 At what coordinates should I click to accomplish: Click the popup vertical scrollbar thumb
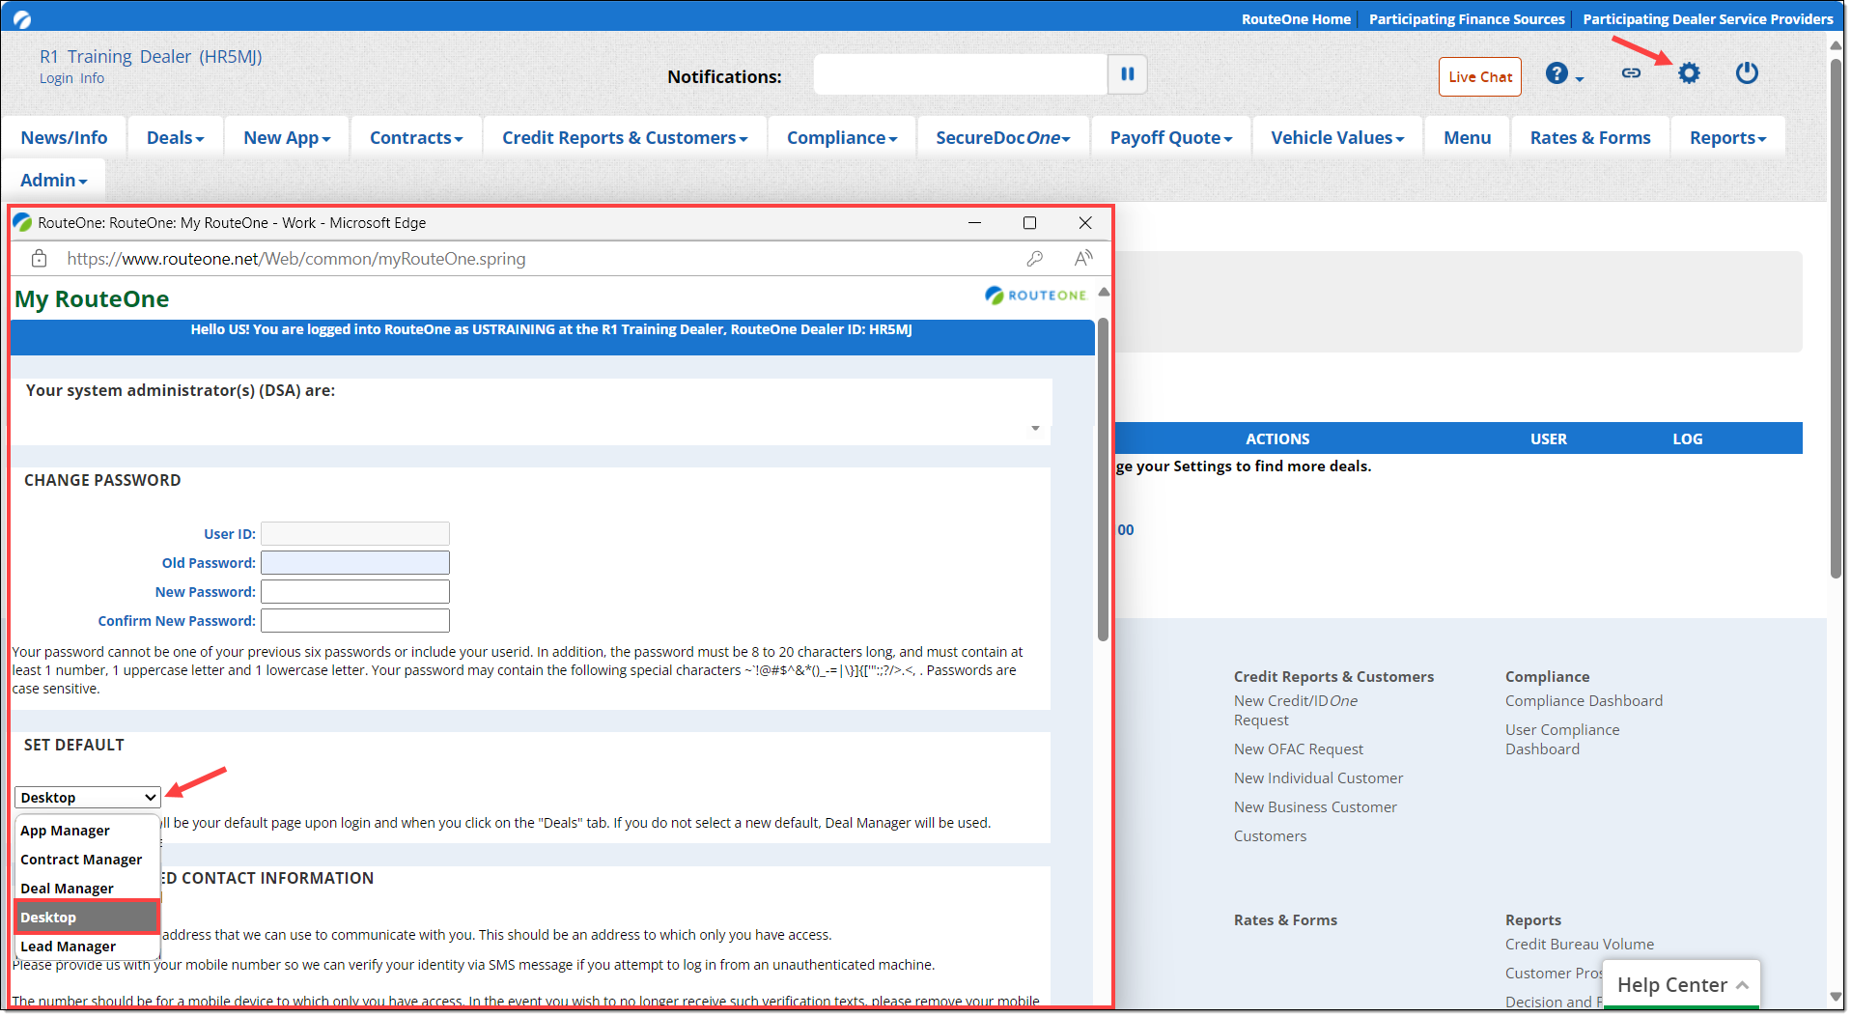1103,479
